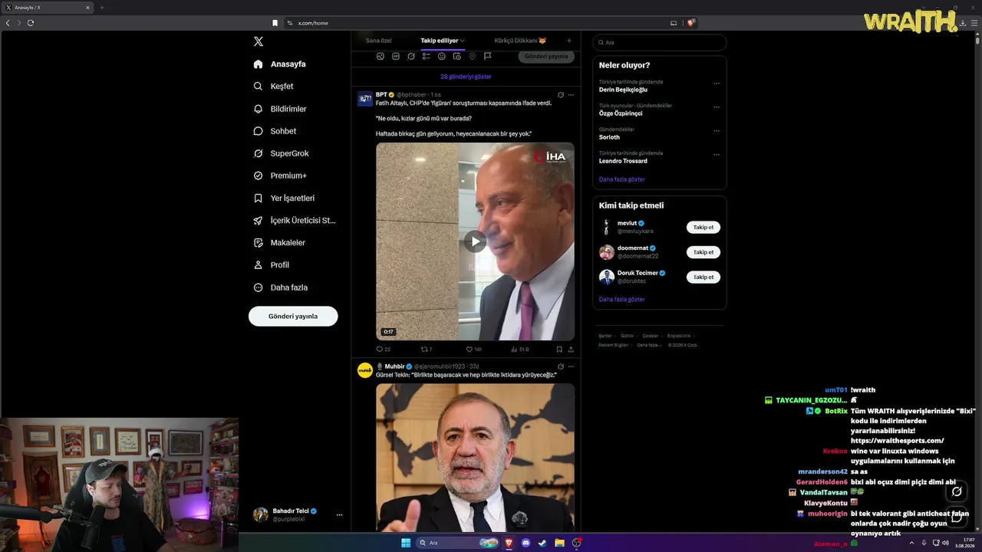Open more options for Özge Özpirinçci trend
Screen dimensions: 982x552
[x=717, y=107]
